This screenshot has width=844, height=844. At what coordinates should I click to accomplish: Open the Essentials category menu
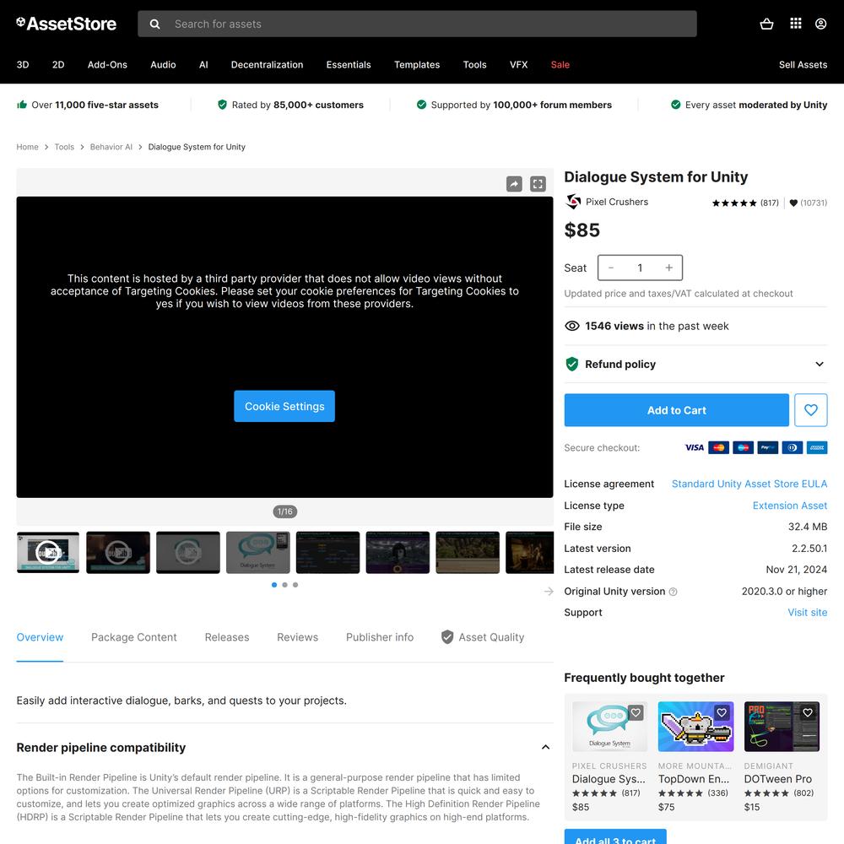click(x=349, y=65)
